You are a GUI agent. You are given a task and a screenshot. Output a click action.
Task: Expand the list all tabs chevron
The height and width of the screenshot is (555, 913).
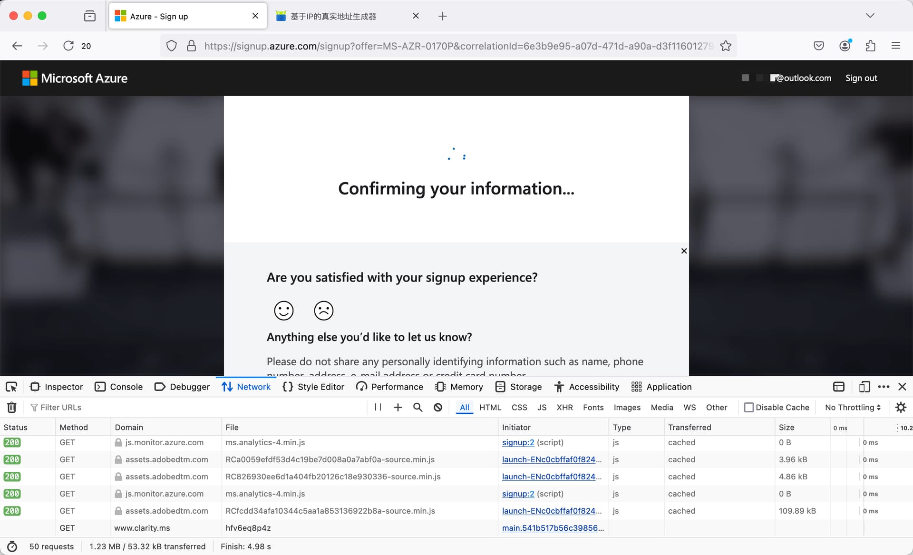click(870, 16)
